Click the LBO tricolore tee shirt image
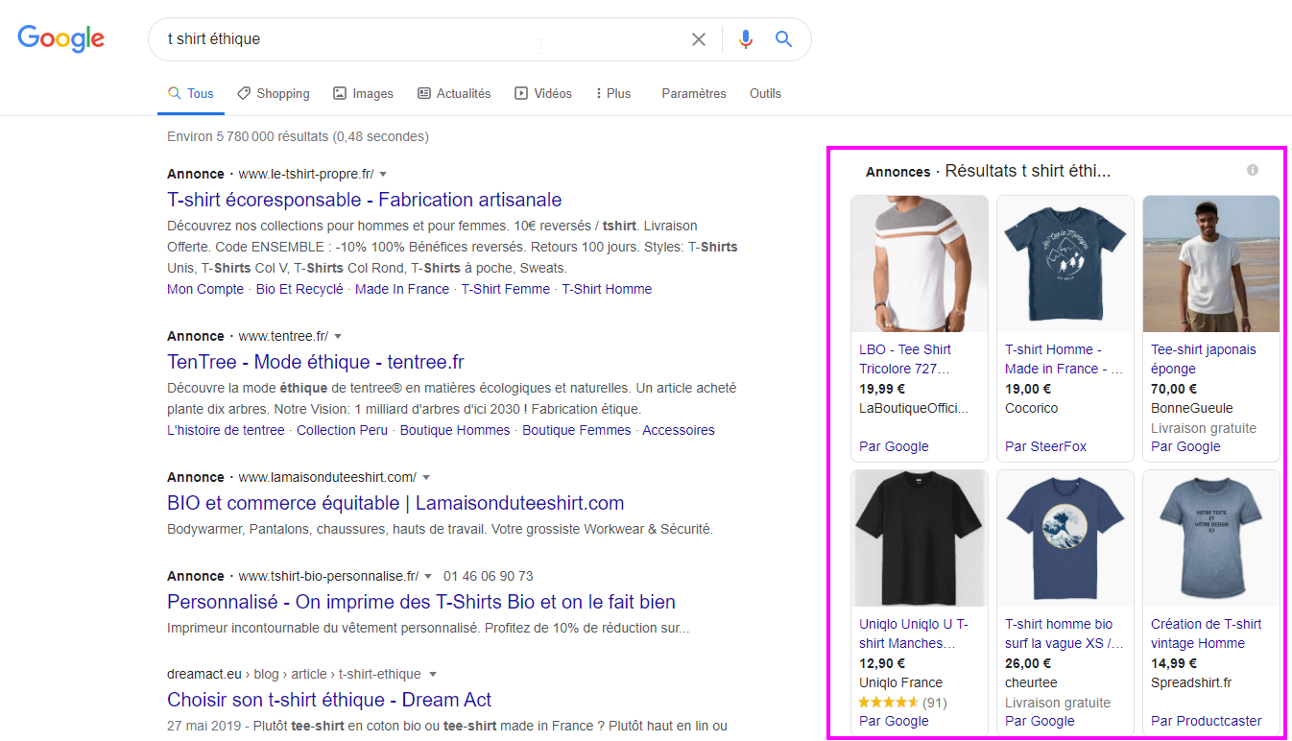 coord(920,264)
